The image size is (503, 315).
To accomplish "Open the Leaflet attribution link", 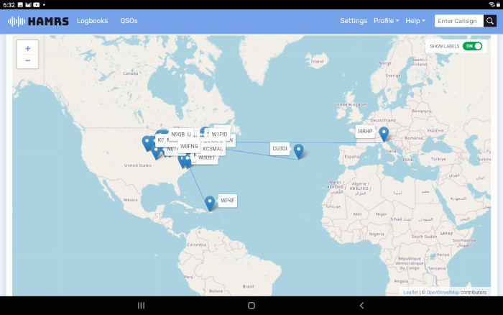I will point(410,292).
